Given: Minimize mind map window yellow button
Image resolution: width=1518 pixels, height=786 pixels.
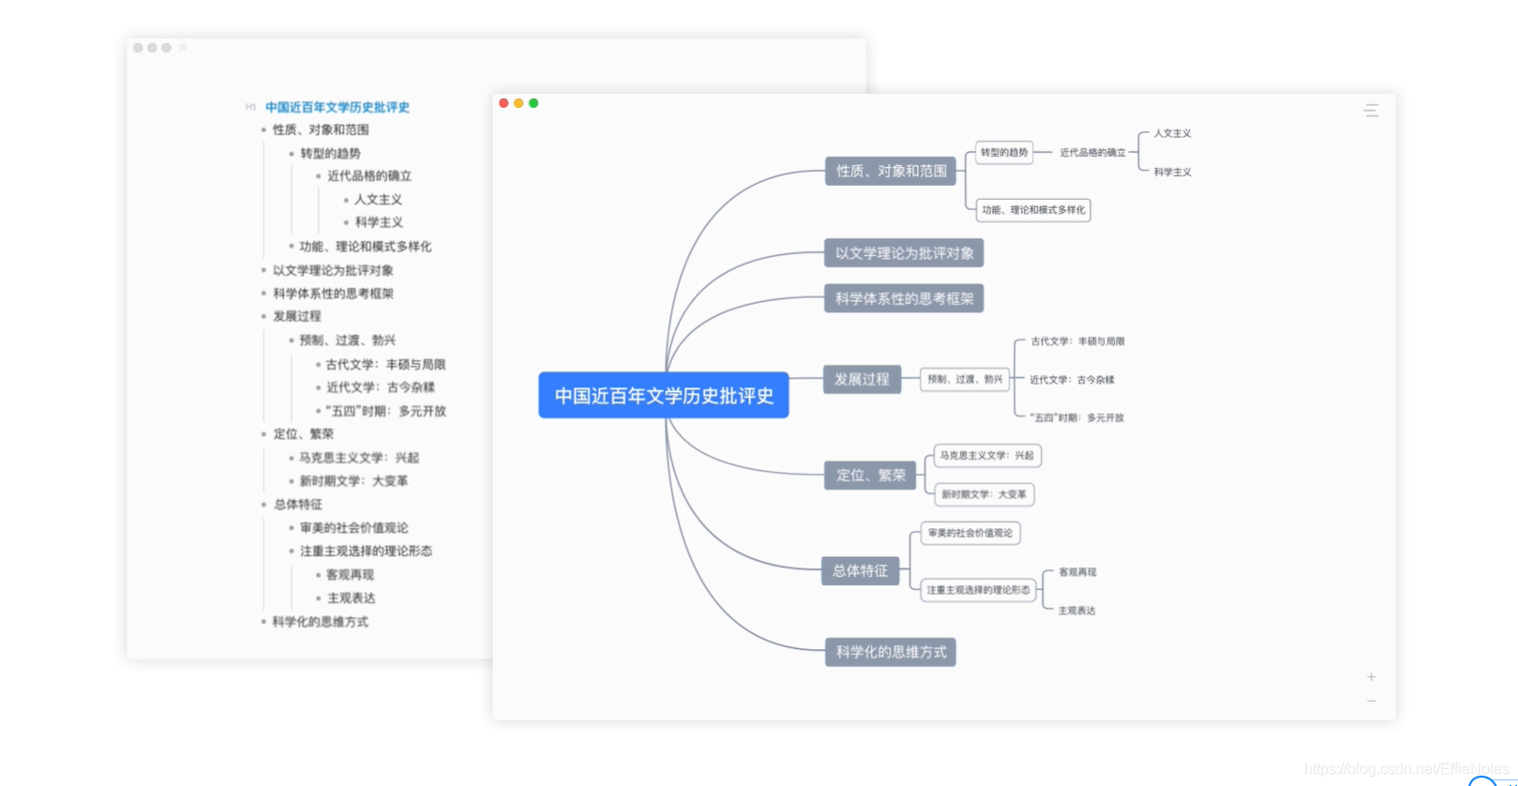Looking at the screenshot, I should coord(519,103).
